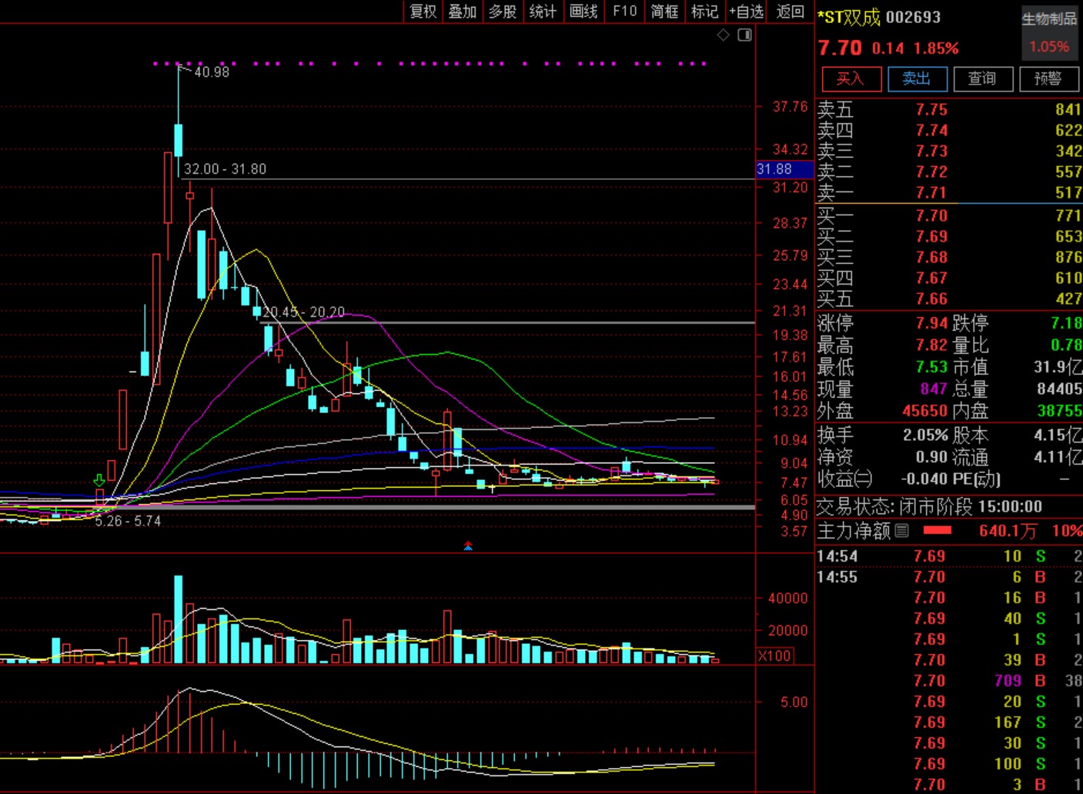
Task: Select the 卖二 ask row at 7.72
Action: [949, 172]
